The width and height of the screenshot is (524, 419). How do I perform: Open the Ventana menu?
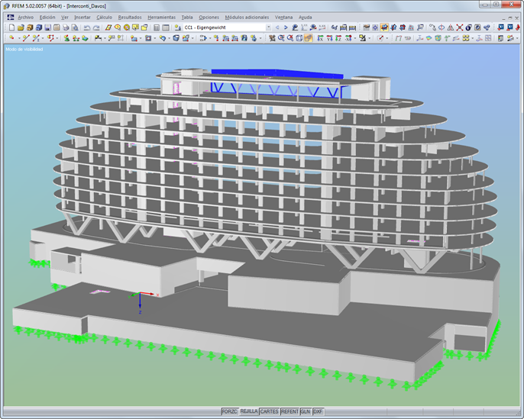tap(283, 17)
